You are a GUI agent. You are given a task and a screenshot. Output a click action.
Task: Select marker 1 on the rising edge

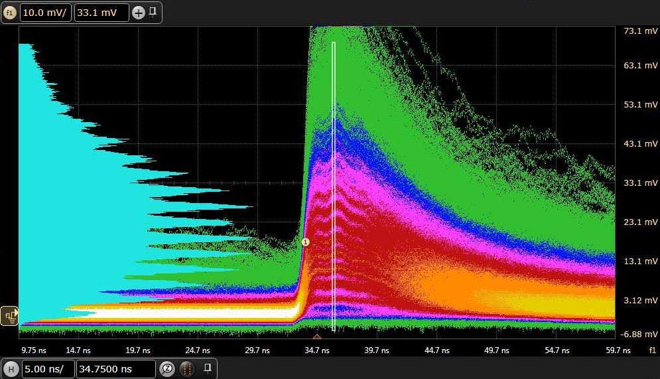point(305,242)
